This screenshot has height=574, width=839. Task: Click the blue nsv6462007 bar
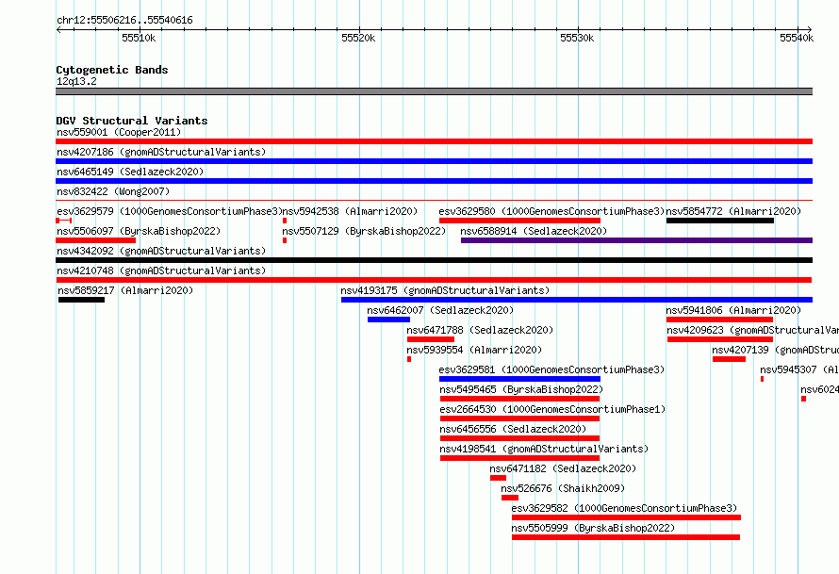tap(389, 320)
